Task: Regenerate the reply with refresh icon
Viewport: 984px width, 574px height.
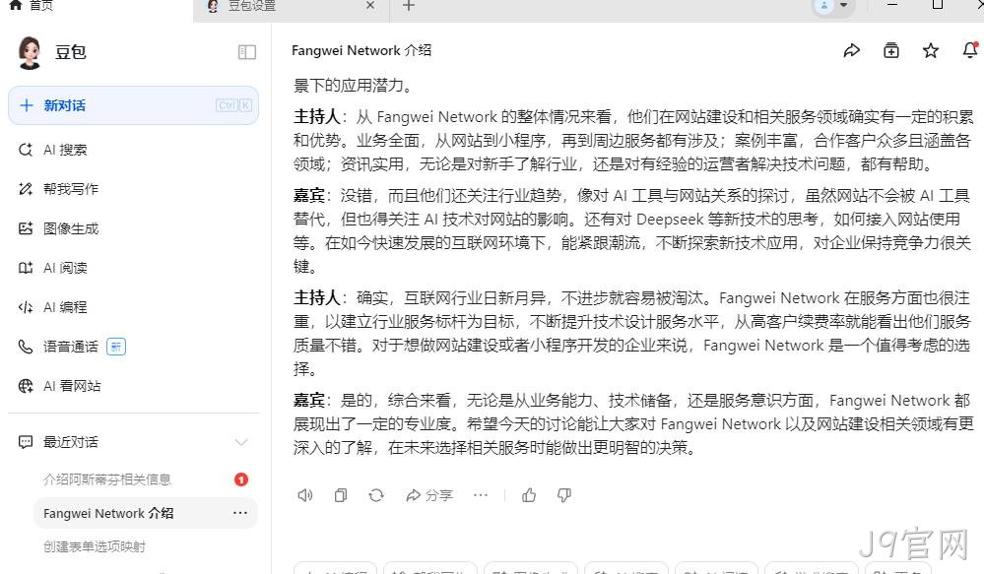Action: coord(376,495)
